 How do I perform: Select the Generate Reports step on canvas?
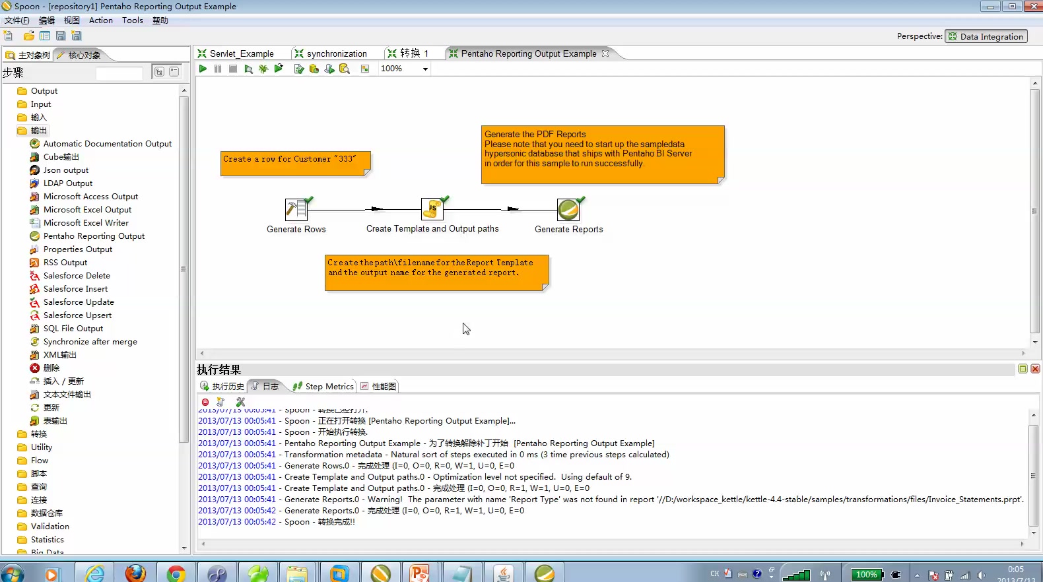click(x=568, y=209)
